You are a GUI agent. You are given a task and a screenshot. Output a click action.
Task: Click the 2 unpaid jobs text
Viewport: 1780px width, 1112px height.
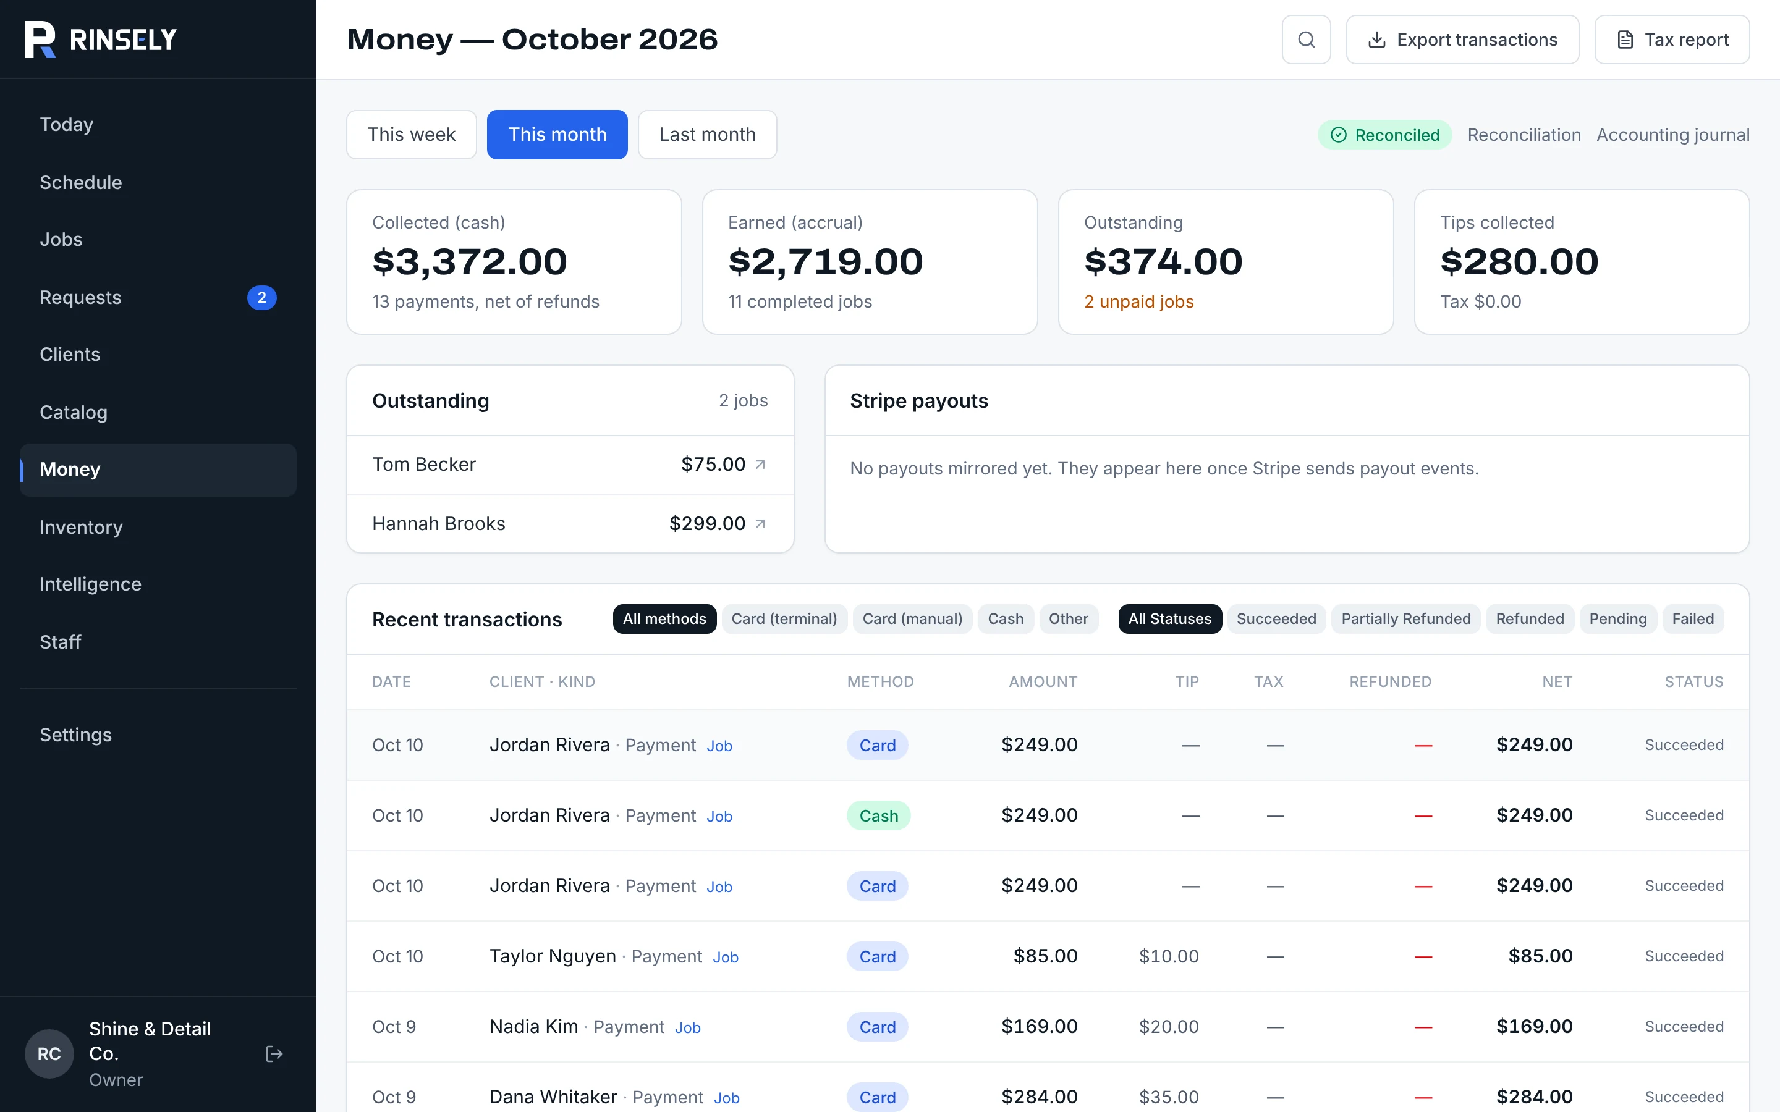pos(1138,301)
